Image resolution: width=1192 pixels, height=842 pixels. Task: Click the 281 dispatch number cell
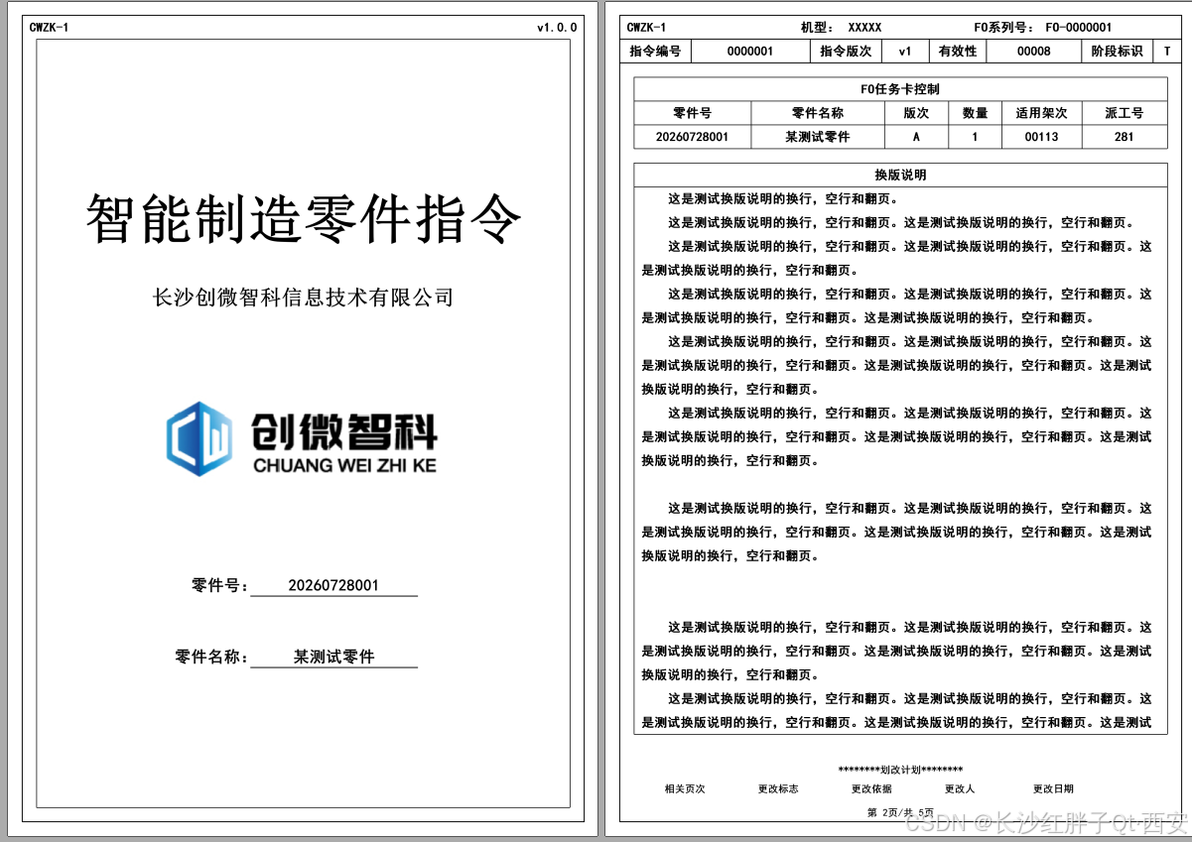coord(1124,137)
